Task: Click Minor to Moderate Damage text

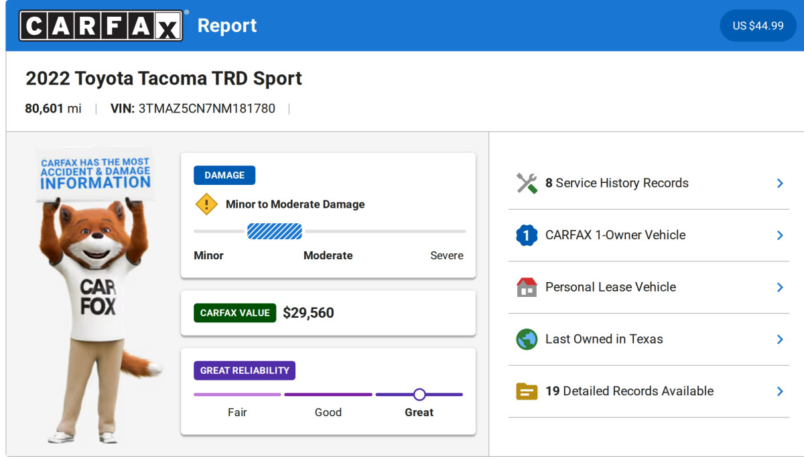Action: (295, 204)
